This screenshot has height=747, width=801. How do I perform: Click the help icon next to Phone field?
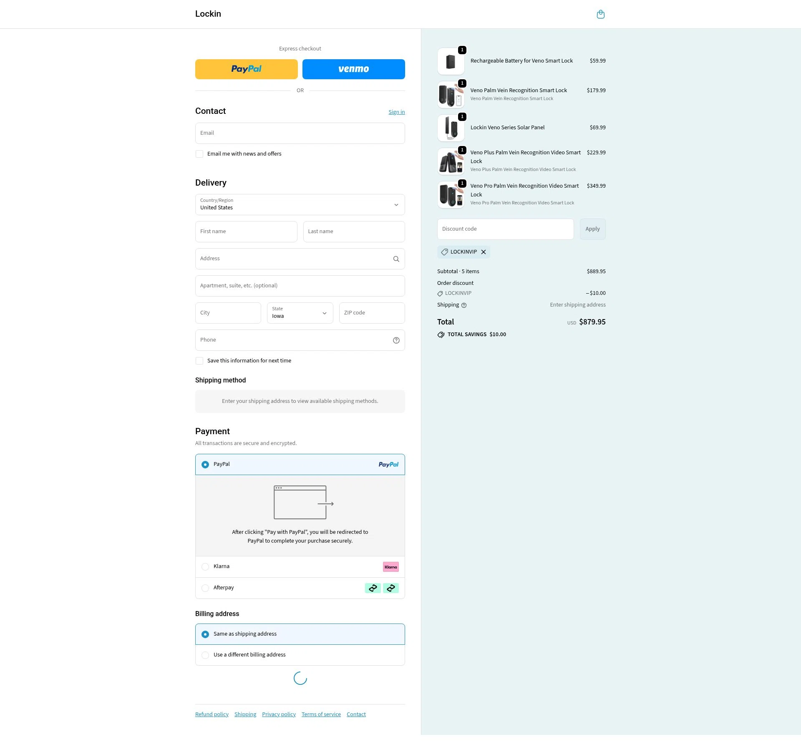pyautogui.click(x=395, y=340)
